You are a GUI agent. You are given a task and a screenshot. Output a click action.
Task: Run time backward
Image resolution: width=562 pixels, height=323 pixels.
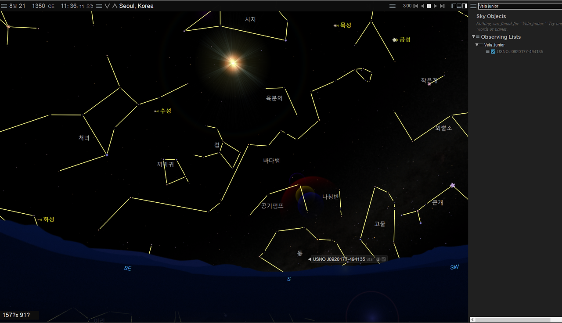click(422, 6)
